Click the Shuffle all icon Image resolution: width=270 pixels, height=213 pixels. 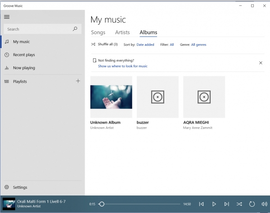pyautogui.click(x=93, y=44)
